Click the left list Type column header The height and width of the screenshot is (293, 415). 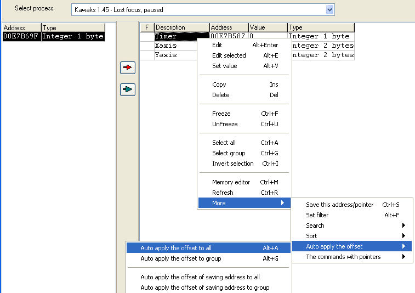click(73, 28)
